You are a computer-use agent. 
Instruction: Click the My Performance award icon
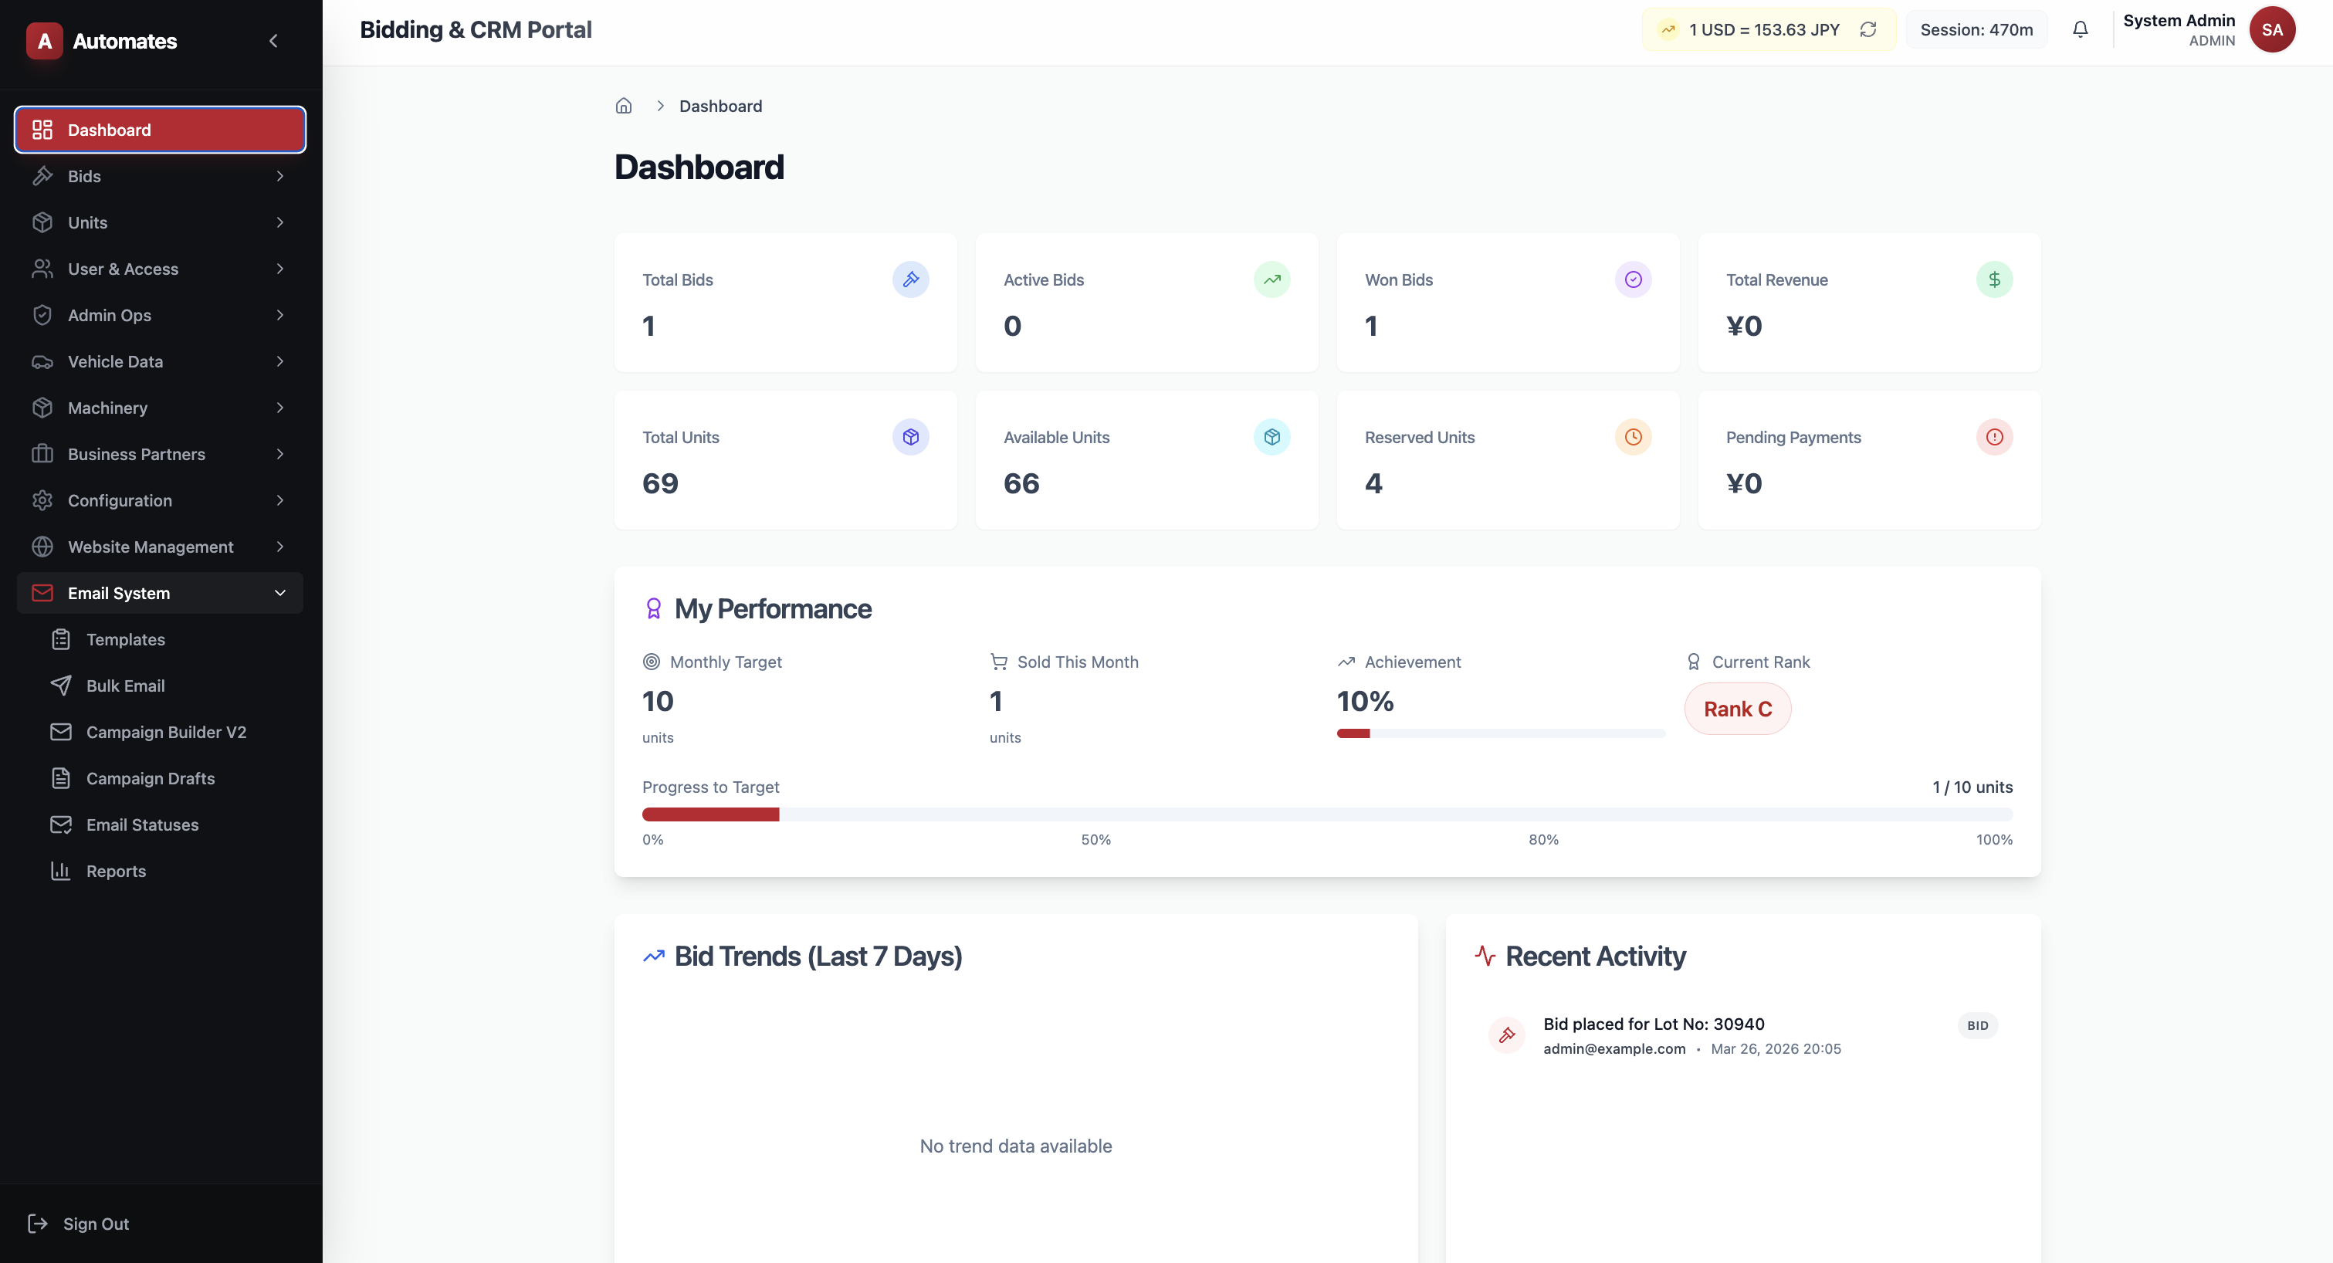point(653,608)
